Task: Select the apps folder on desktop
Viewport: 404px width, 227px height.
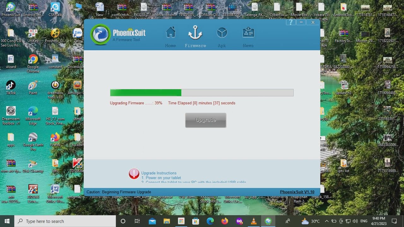Action: click(x=11, y=140)
